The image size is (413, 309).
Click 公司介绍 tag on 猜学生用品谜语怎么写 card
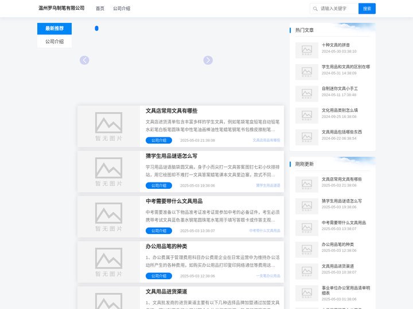[159, 185]
